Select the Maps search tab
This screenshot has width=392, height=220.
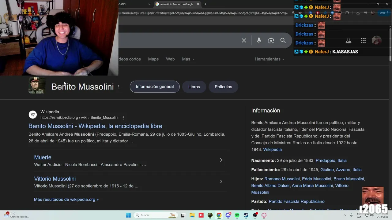pyautogui.click(x=153, y=59)
